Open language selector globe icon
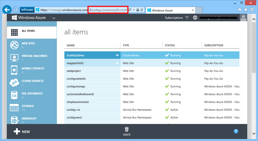Screen dimensions: 258x141 click(x=195, y=18)
